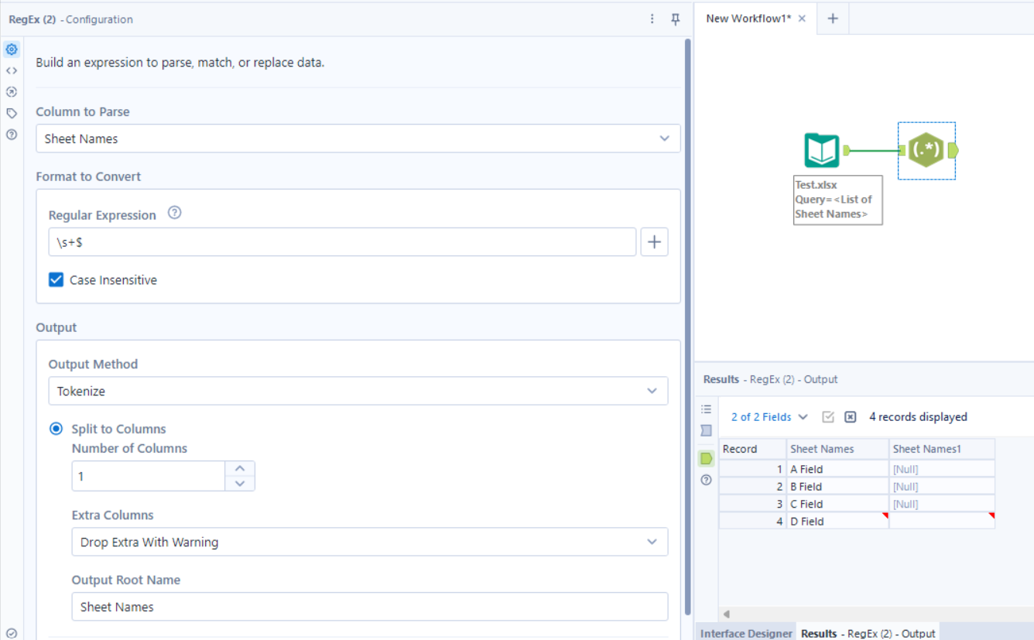The image size is (1034, 640).
Task: Click the 2 of 2 Fields link
Action: click(x=762, y=416)
